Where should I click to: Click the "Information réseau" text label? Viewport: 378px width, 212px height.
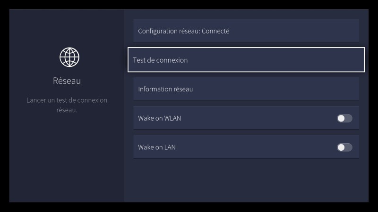pos(165,89)
